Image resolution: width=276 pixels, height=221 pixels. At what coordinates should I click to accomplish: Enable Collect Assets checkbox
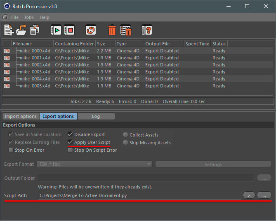(x=125, y=134)
